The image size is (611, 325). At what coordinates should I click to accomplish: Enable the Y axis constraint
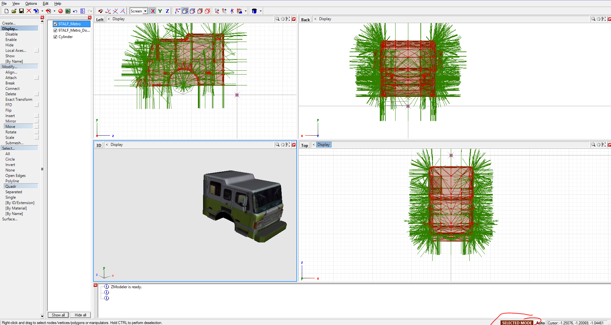coord(160,11)
